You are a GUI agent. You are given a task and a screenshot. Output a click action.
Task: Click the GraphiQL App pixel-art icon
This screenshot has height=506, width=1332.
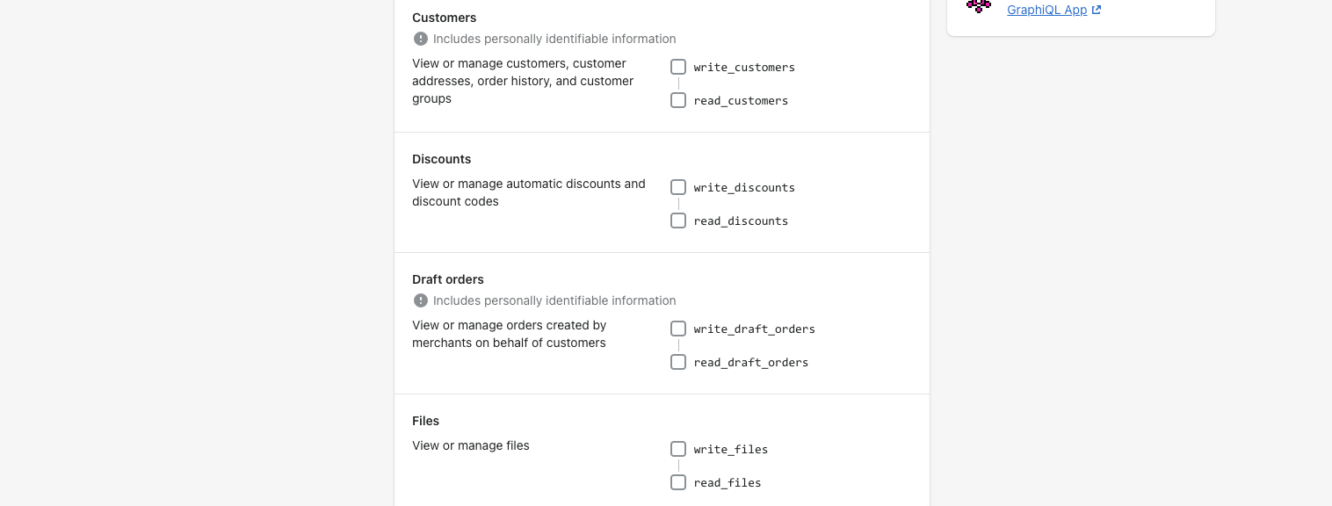[x=979, y=6]
